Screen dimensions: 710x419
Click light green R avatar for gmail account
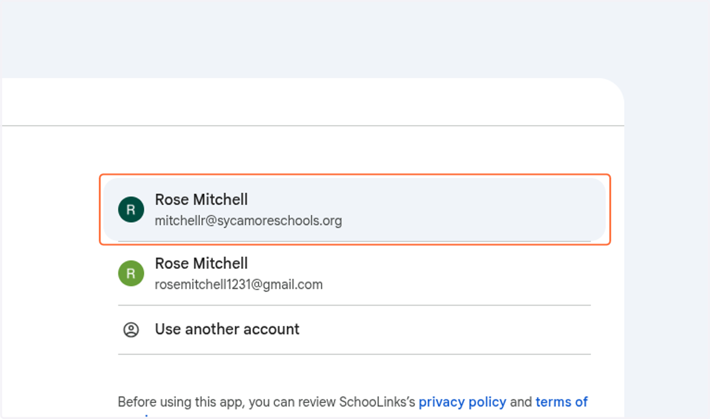click(131, 274)
